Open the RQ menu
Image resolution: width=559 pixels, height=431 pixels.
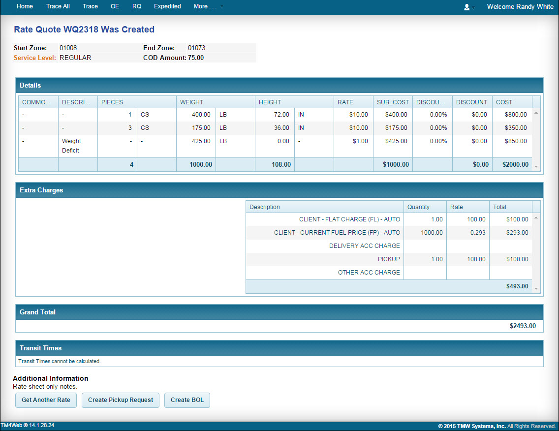point(137,6)
